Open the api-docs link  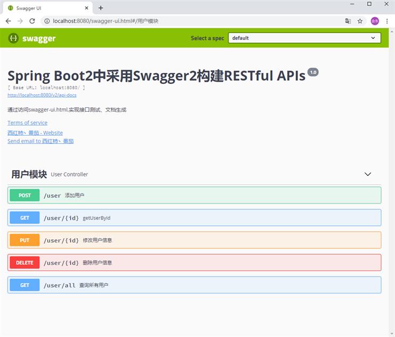coord(42,95)
